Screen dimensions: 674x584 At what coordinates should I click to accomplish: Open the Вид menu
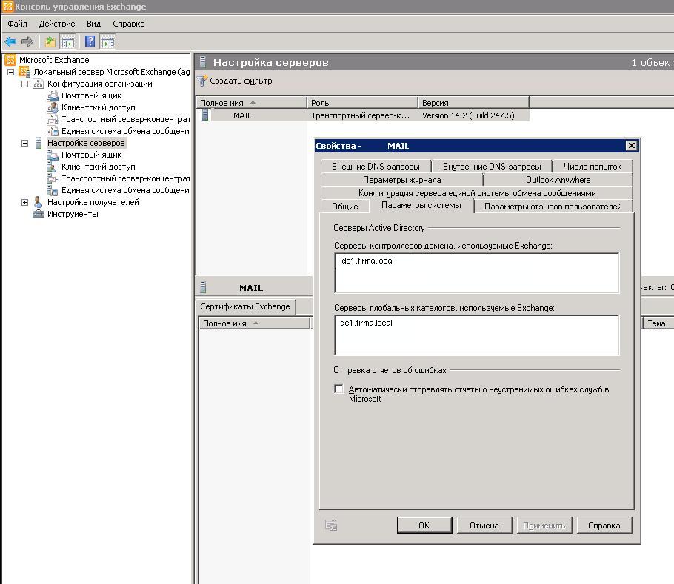[x=93, y=24]
